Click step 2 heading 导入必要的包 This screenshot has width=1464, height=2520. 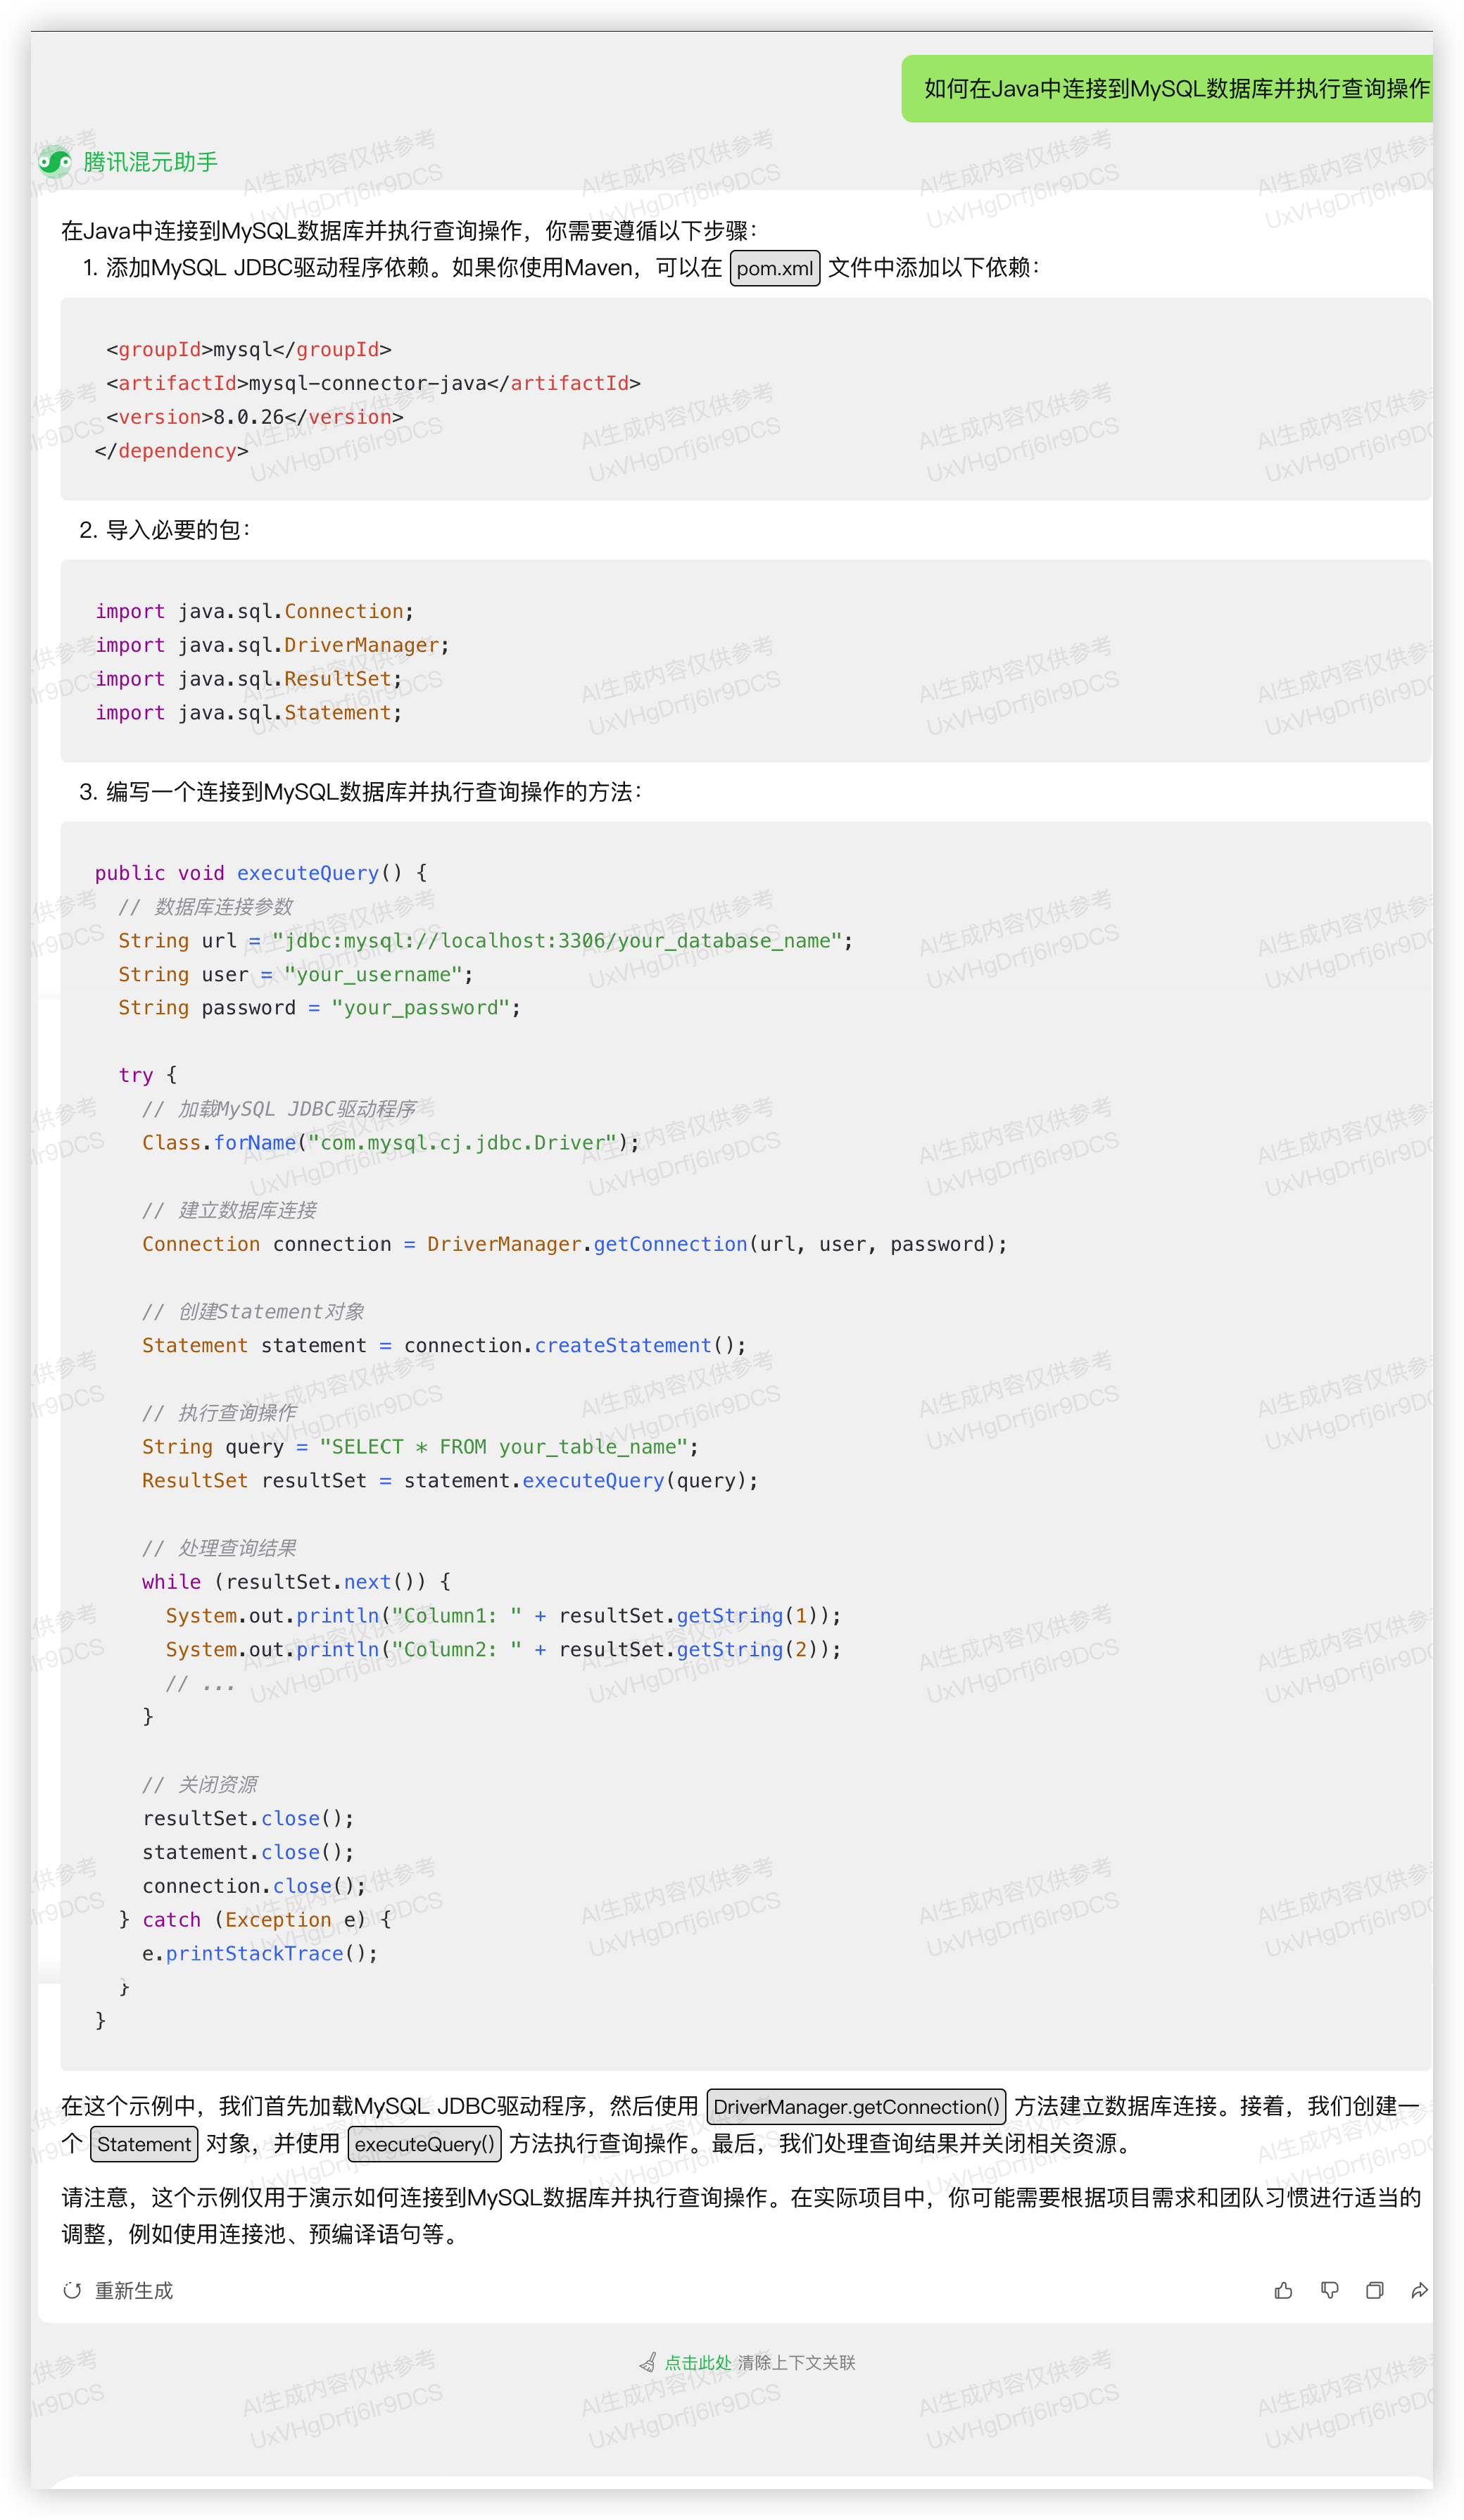tap(165, 530)
